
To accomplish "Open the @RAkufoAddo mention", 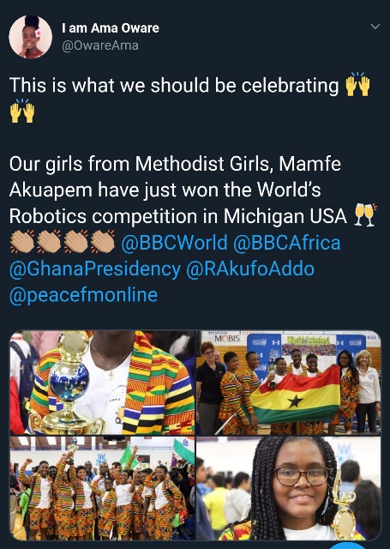I will point(250,268).
